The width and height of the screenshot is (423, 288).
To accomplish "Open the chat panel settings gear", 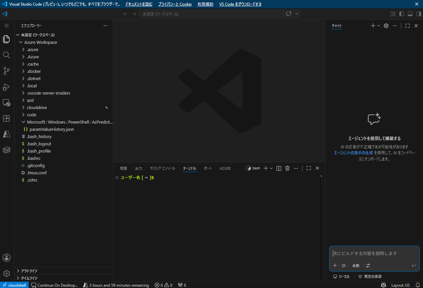I will pyautogui.click(x=386, y=25).
